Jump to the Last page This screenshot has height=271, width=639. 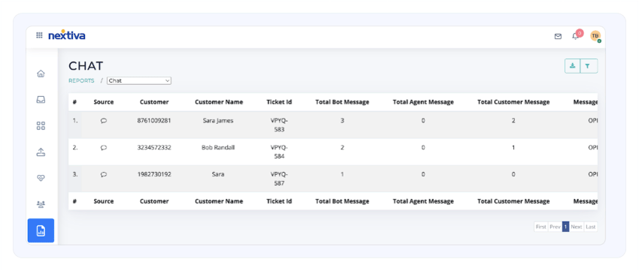pyautogui.click(x=590, y=227)
